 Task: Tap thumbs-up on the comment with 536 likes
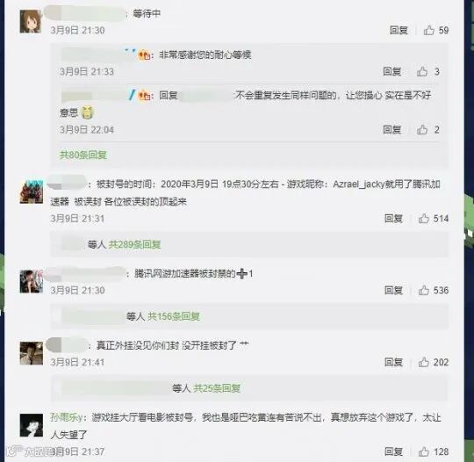tap(424, 290)
